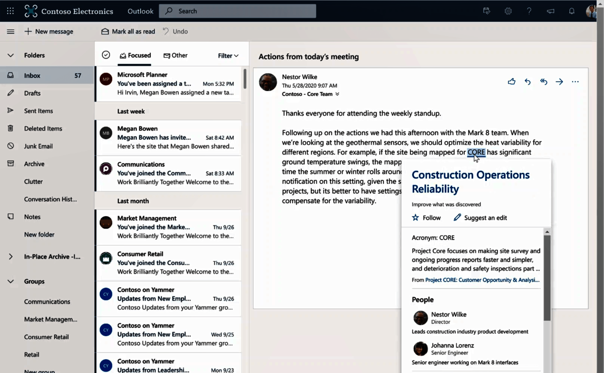Toggle the navigation pane hamburger menu
604x373 pixels.
[x=10, y=31]
